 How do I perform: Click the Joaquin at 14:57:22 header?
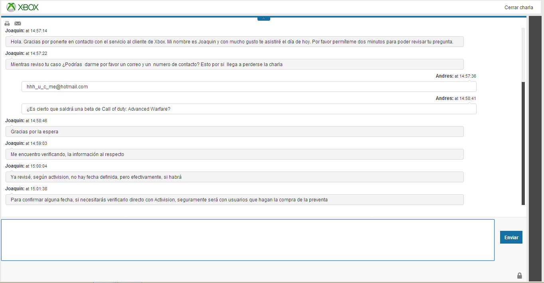(26, 53)
